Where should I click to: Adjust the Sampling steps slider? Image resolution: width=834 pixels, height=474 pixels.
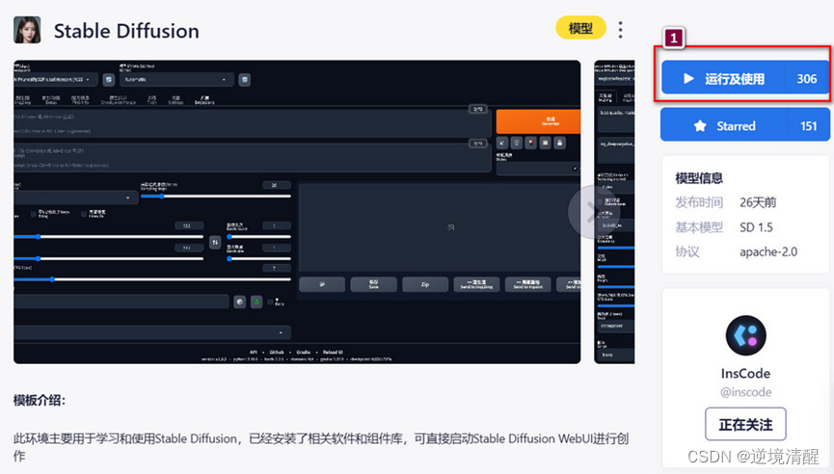point(215,197)
